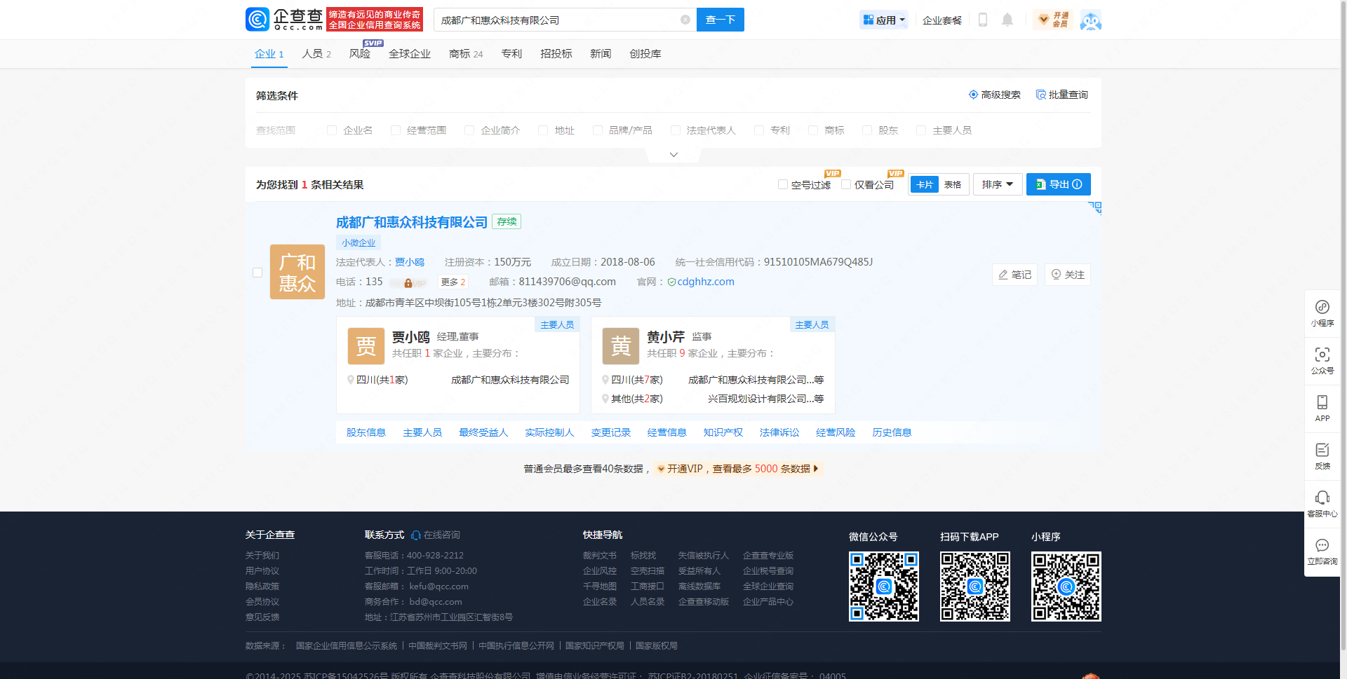Expand the filter conditions chevron

click(673, 155)
